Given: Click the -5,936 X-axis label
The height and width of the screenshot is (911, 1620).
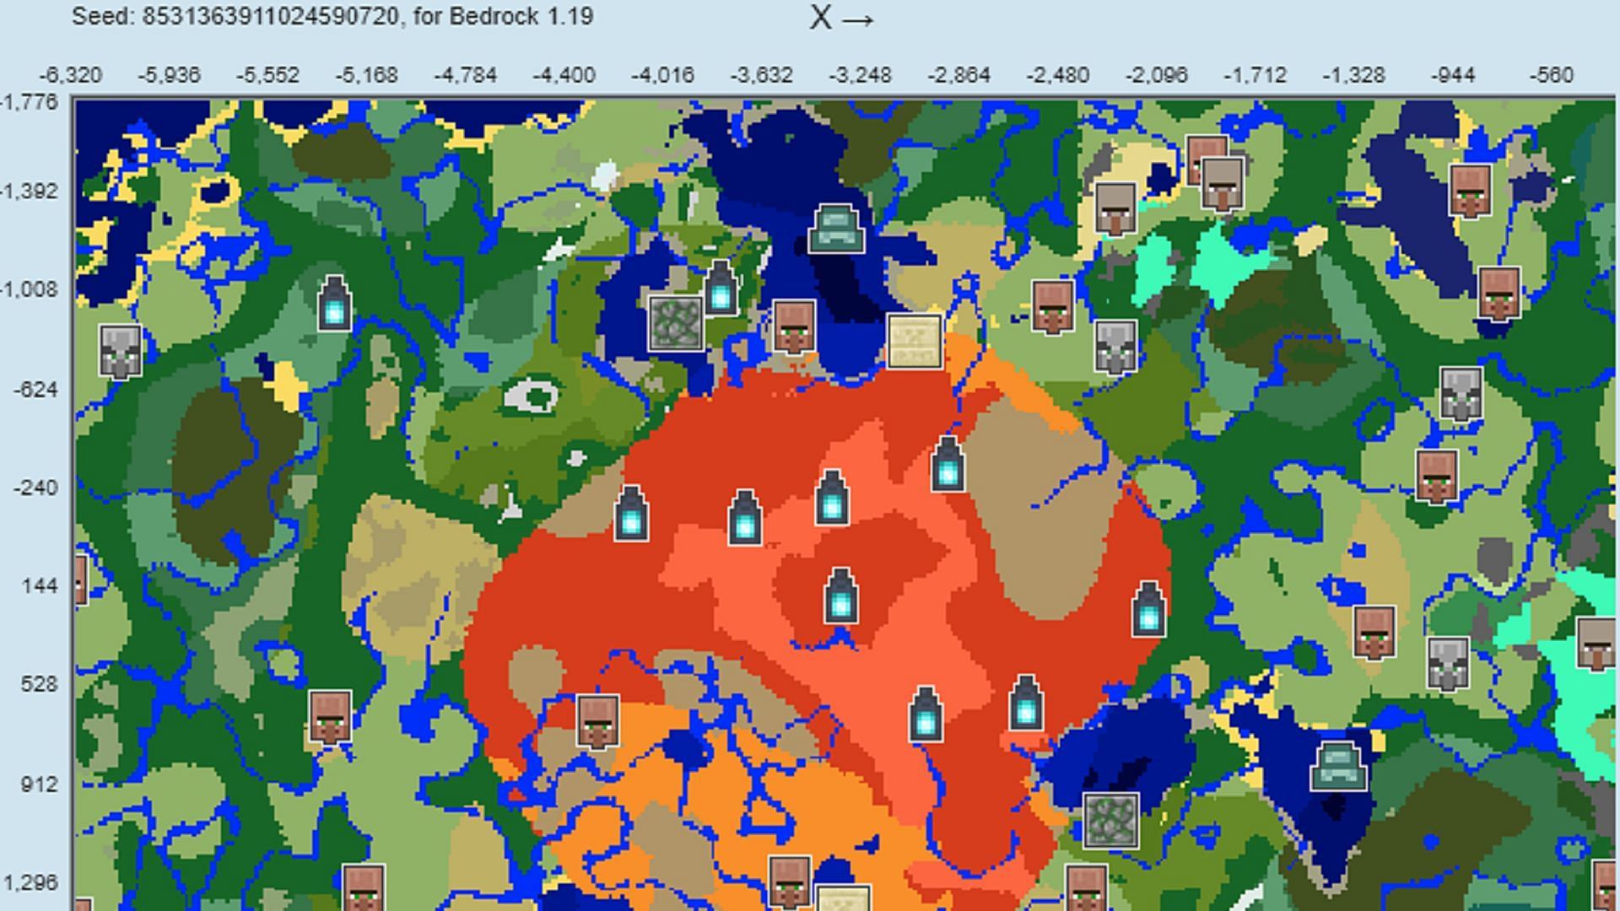Looking at the screenshot, I should click(x=169, y=75).
